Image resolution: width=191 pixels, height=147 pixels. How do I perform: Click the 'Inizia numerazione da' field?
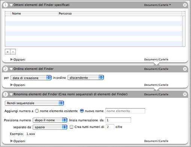point(118,120)
